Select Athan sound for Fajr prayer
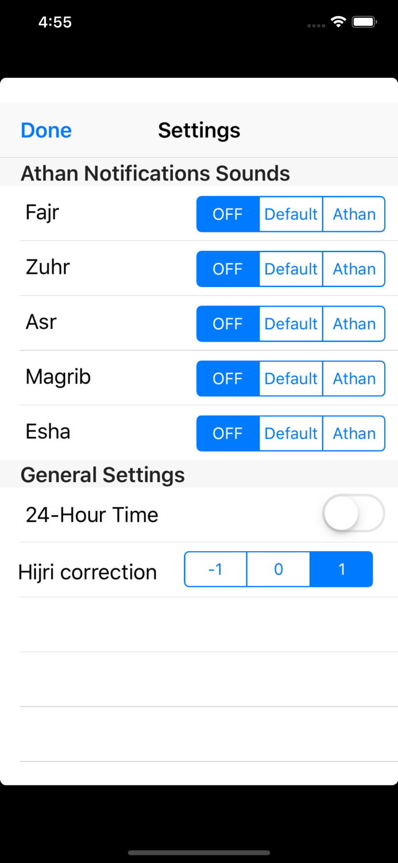398x863 pixels. pyautogui.click(x=354, y=214)
